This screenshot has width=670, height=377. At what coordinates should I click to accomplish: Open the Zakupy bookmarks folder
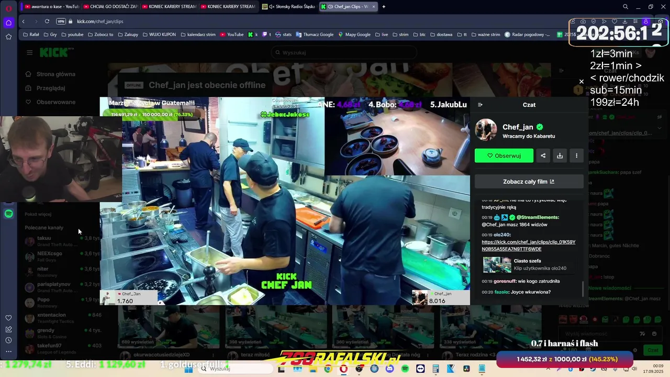point(128,35)
